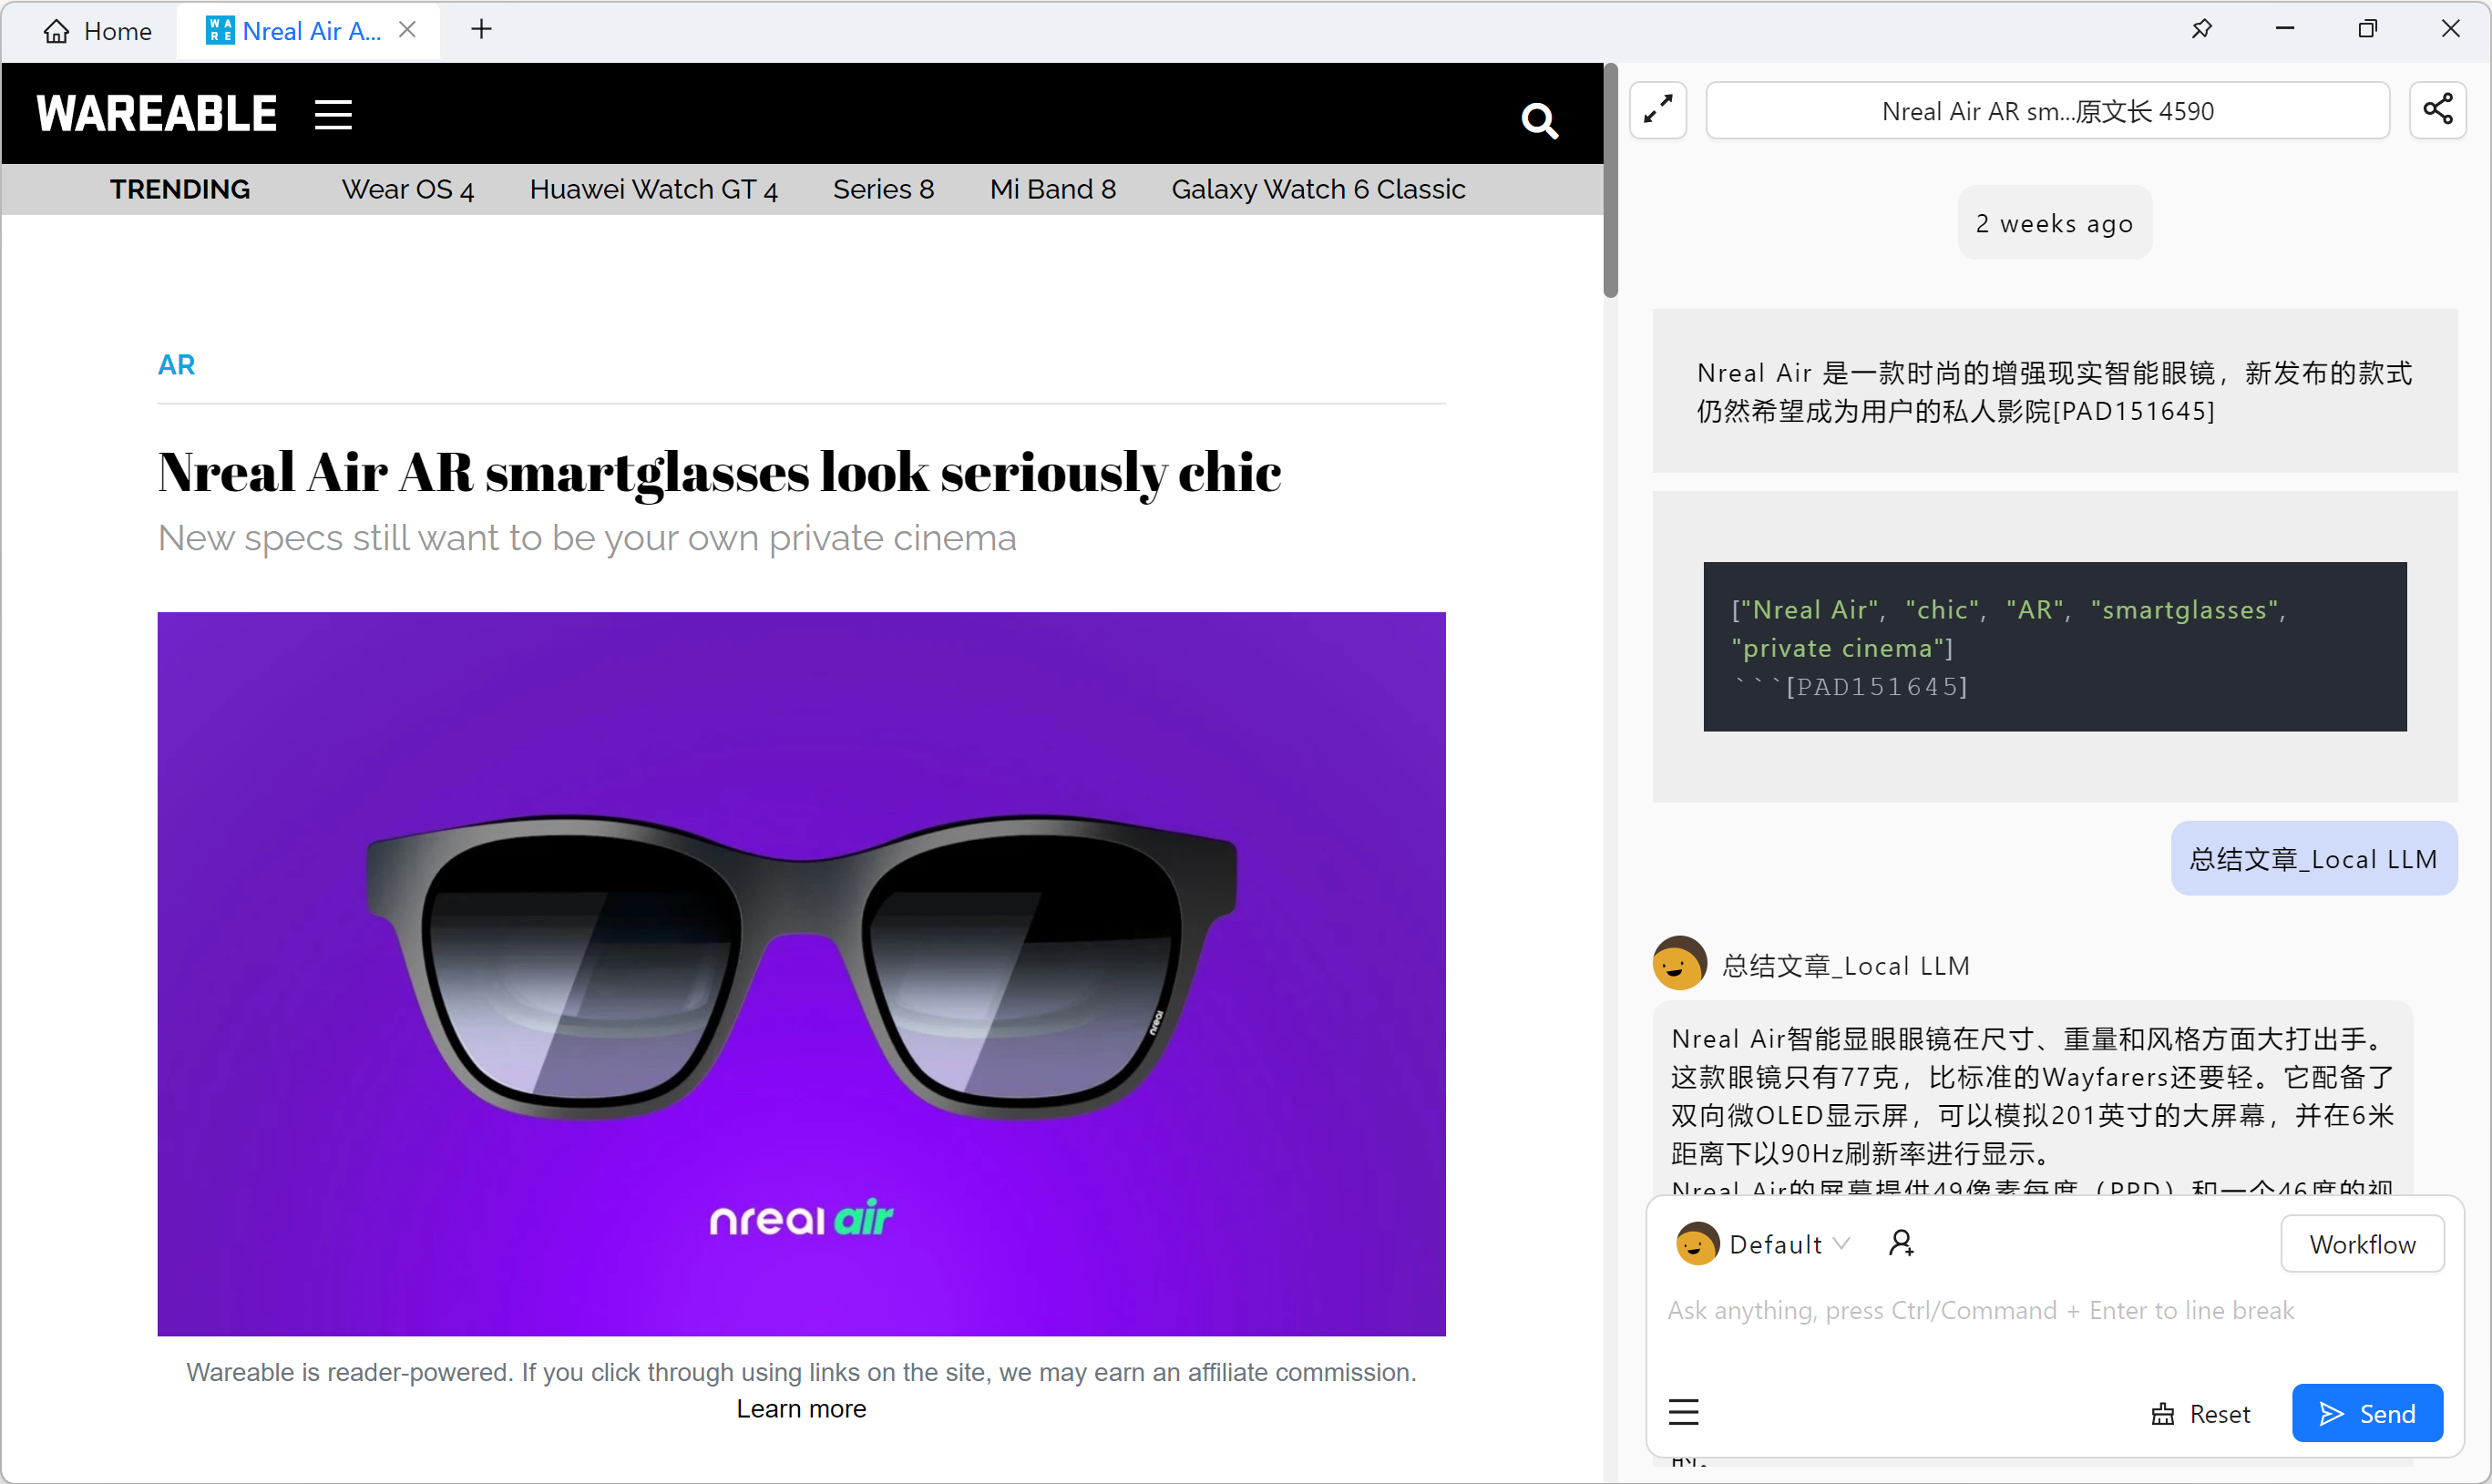Click the expand chat panel arrows icon
This screenshot has width=2492, height=1484.
[x=1658, y=110]
